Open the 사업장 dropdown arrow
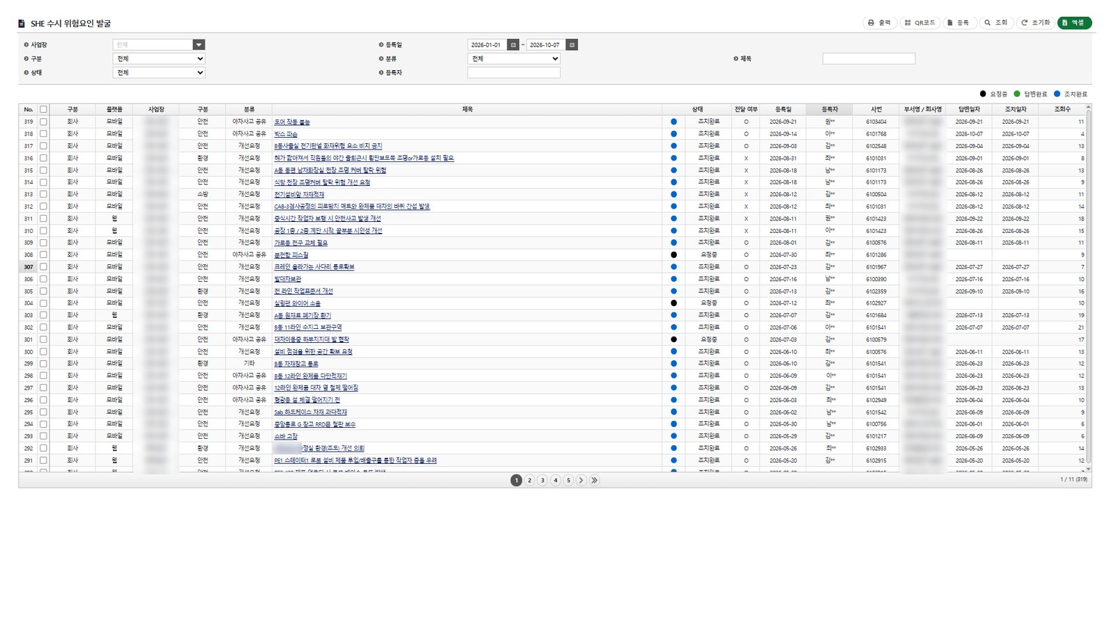The image size is (1113, 626). (198, 45)
